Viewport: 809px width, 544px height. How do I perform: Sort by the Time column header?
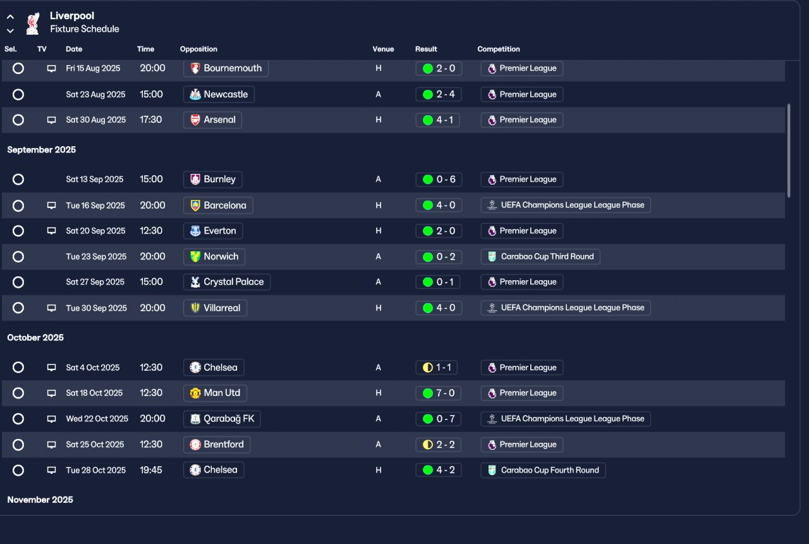pos(145,49)
